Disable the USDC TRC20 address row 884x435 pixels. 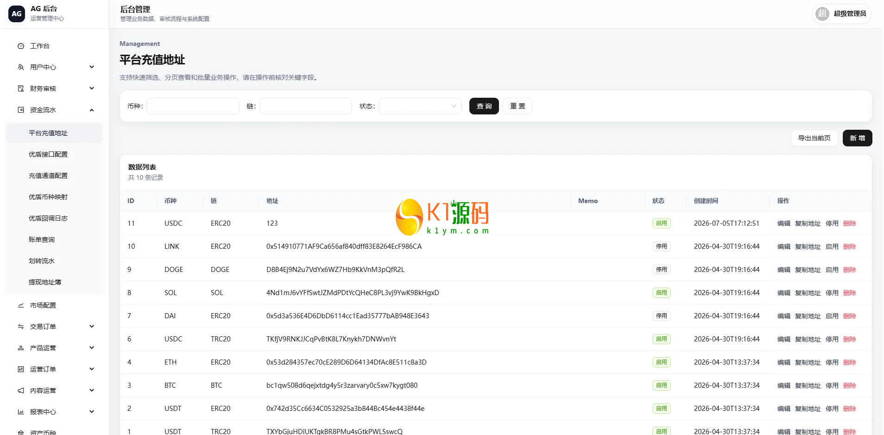point(832,339)
